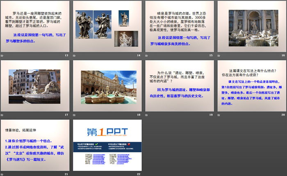Click the slide number label "18"

pos(139,115)
